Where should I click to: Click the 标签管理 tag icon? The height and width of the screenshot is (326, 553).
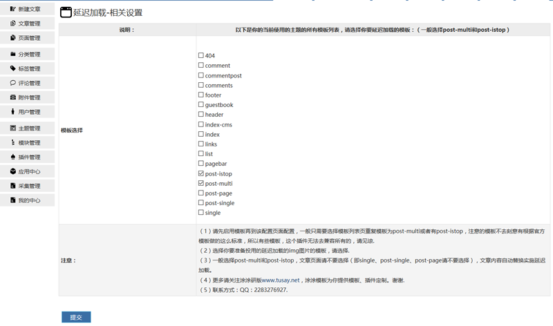click(13, 68)
